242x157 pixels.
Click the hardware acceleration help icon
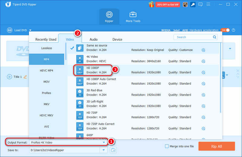[234, 30]
